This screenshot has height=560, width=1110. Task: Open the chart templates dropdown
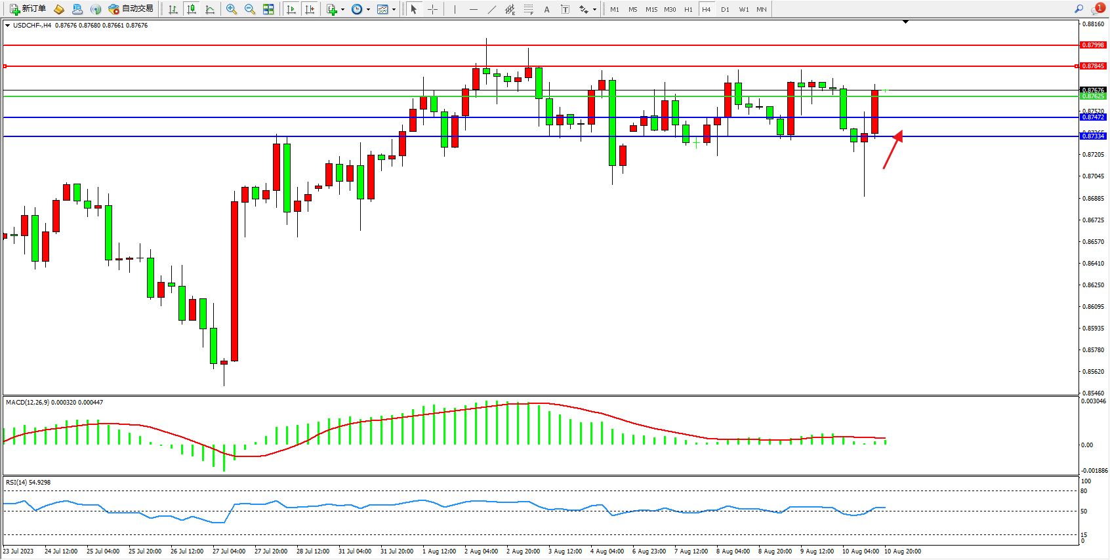tap(386, 9)
